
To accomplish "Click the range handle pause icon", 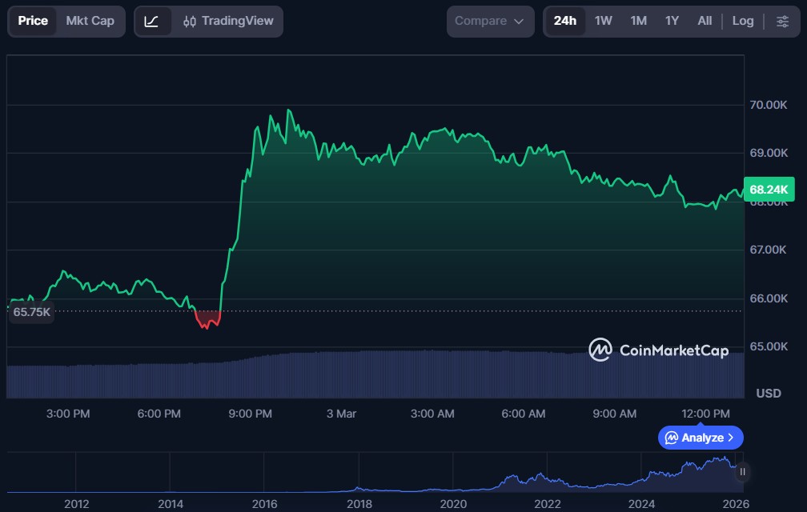I will click(742, 472).
